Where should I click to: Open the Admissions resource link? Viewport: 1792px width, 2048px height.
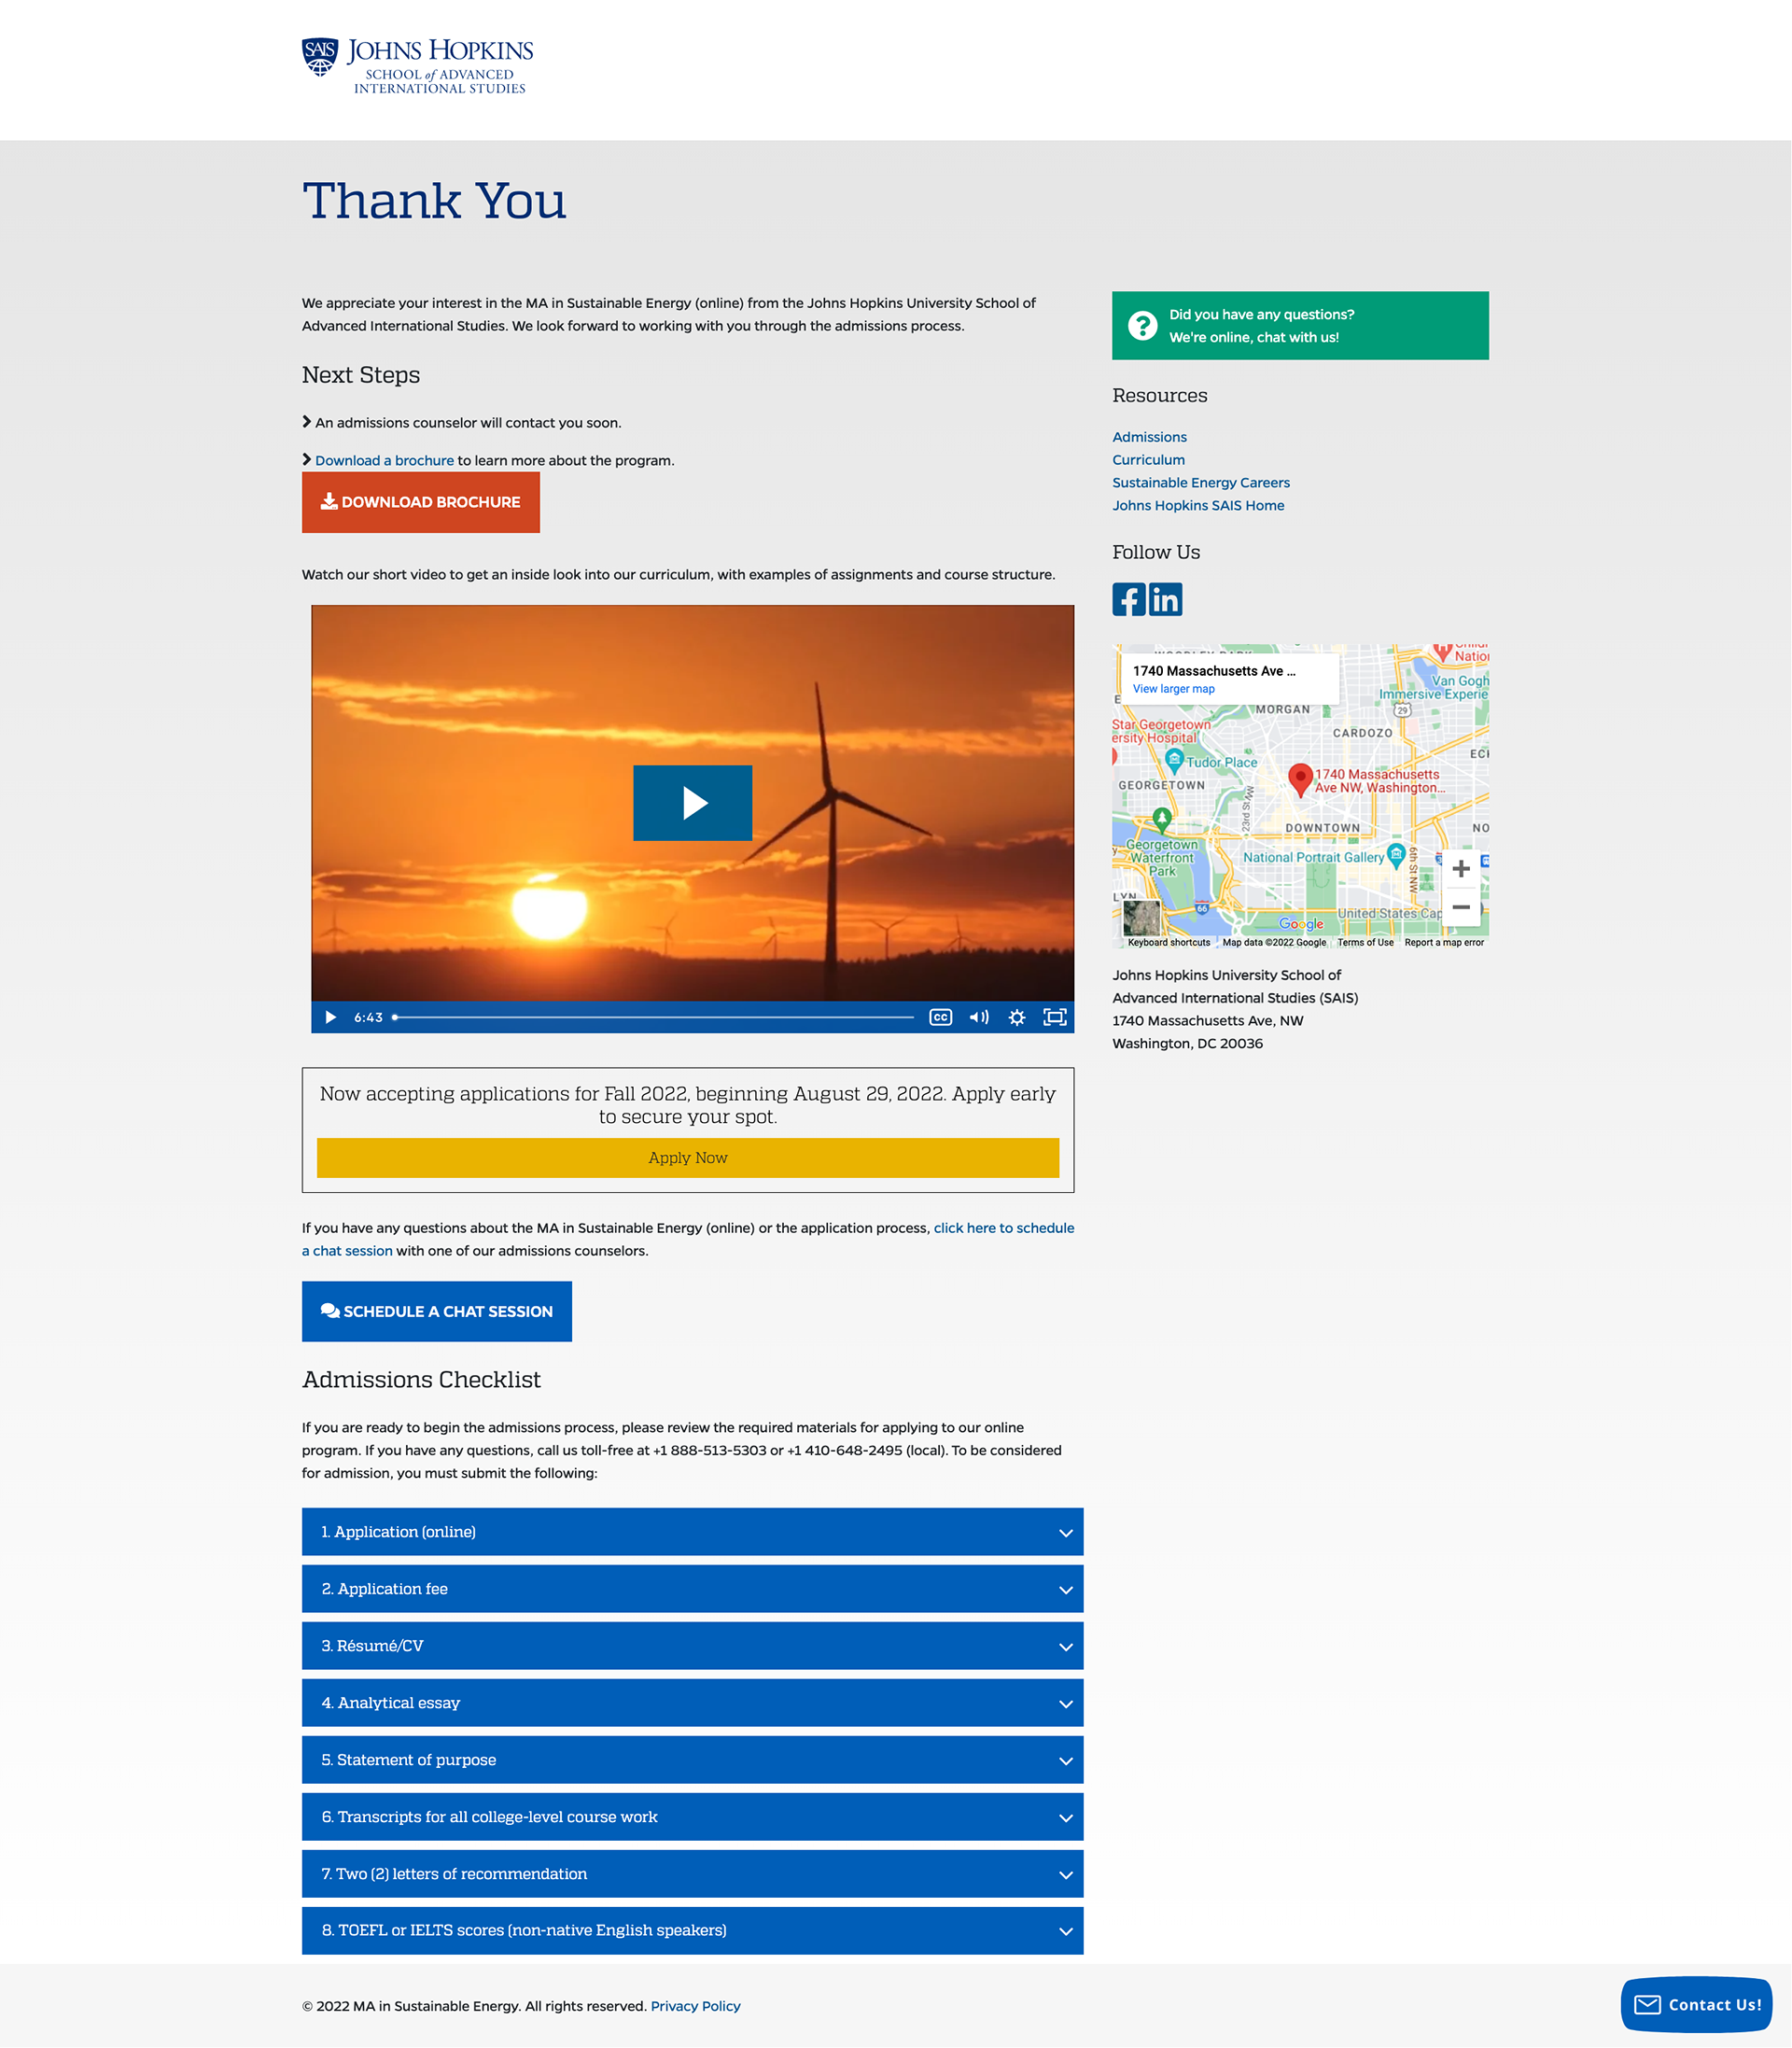[x=1149, y=437]
